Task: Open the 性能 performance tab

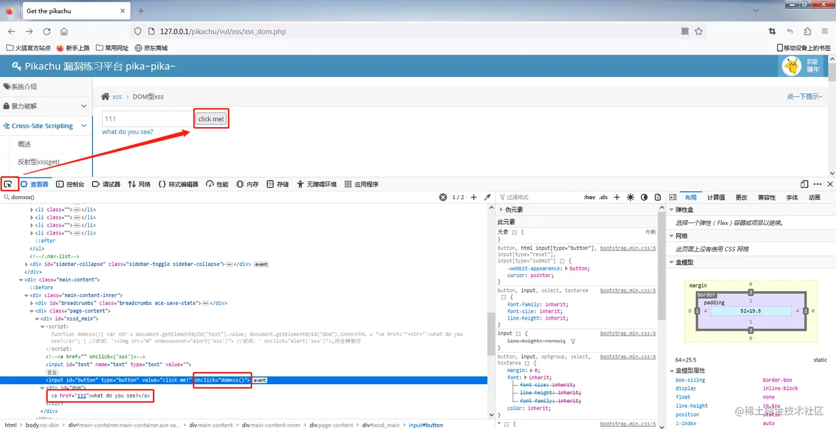Action: pyautogui.click(x=217, y=184)
